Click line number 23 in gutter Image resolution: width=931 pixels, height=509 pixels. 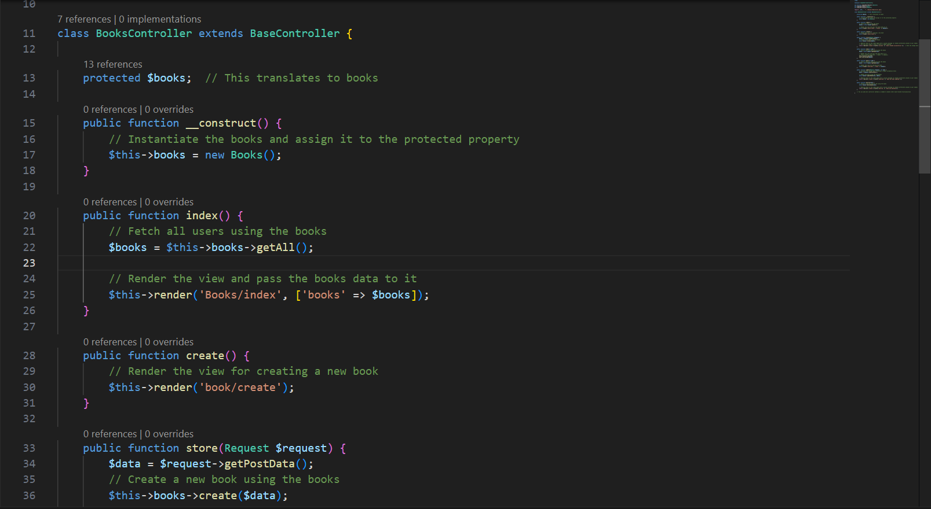pos(29,263)
